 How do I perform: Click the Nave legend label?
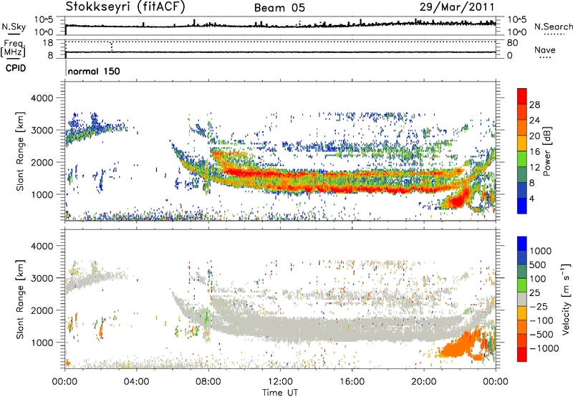click(545, 49)
